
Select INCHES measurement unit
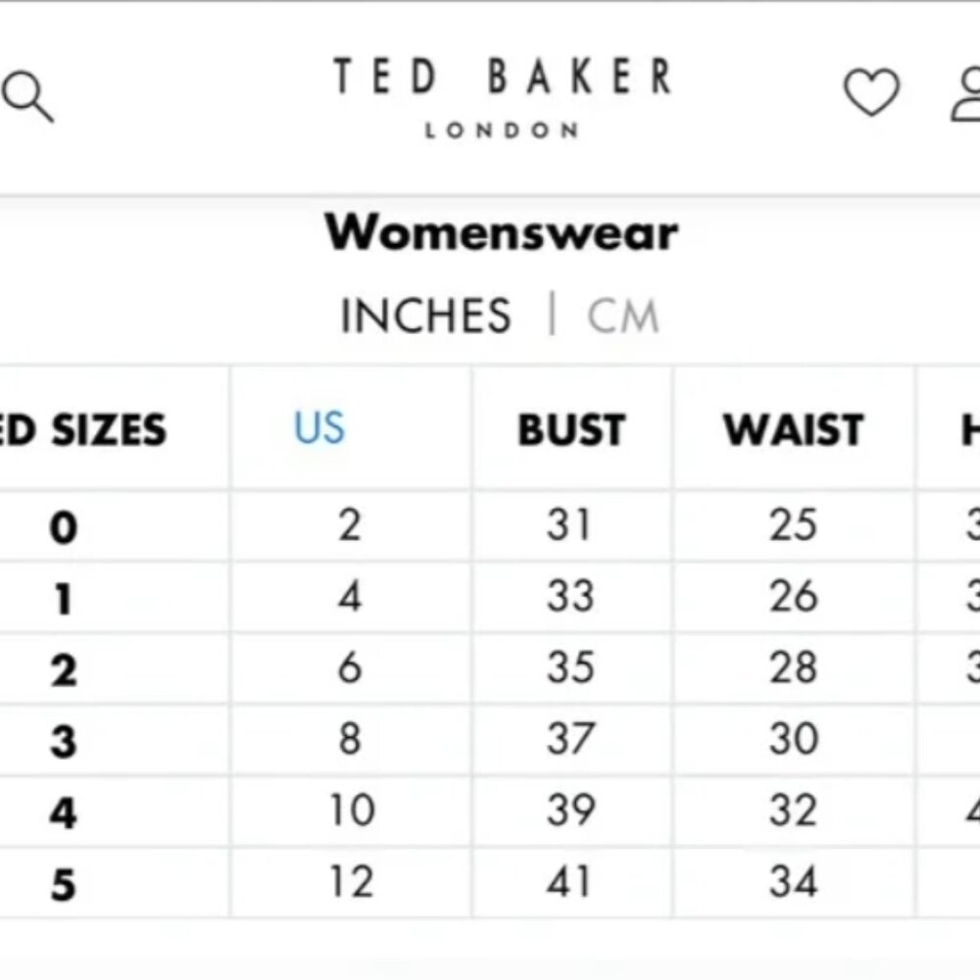[x=425, y=316]
